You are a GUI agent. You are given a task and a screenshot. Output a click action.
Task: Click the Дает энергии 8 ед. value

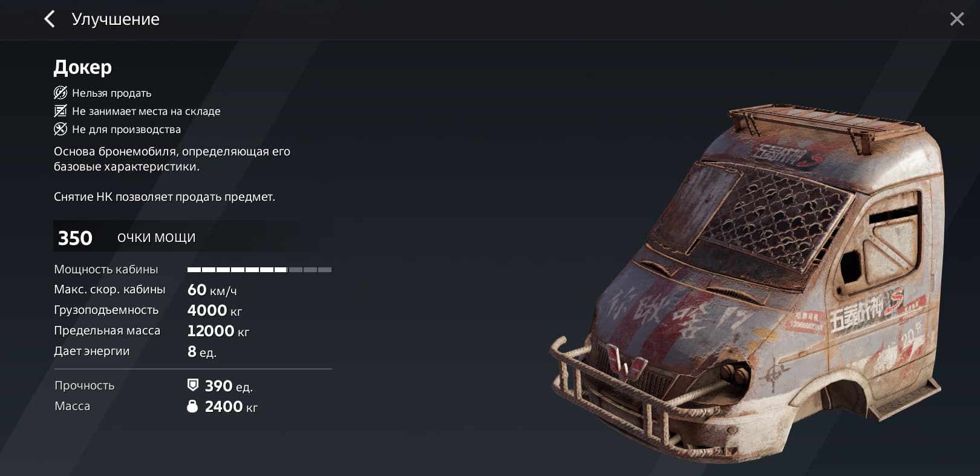pyautogui.click(x=202, y=352)
